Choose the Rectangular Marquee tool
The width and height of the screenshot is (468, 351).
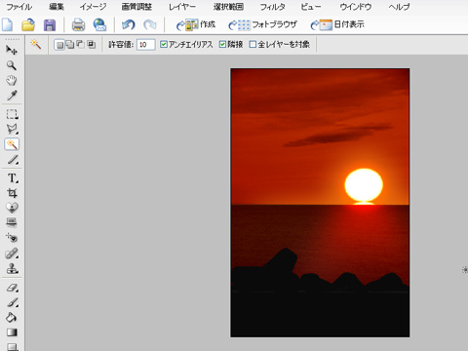coord(12,114)
